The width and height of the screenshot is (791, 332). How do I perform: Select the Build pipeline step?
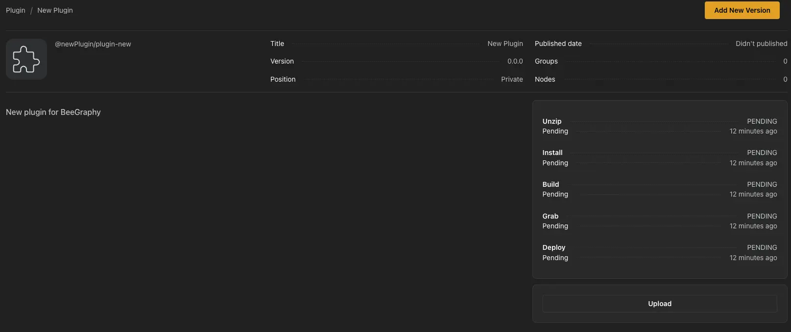(551, 184)
